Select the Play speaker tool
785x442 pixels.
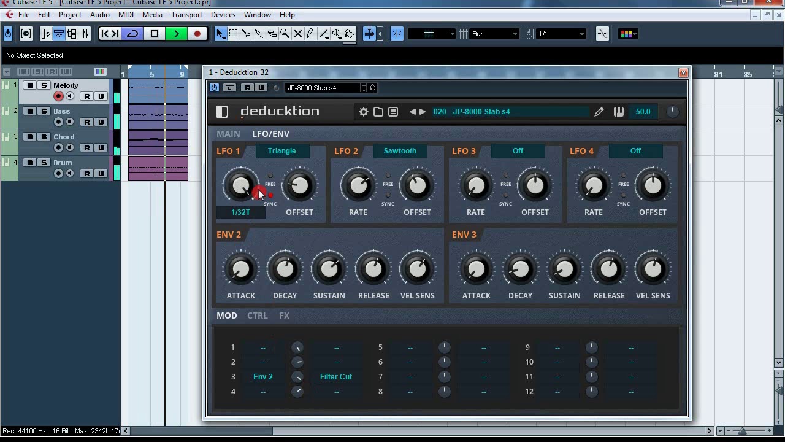(337, 34)
